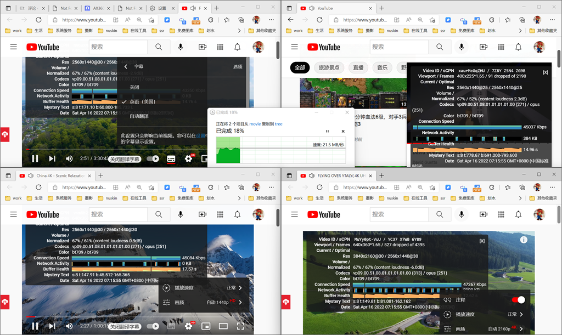Pause the video in the 字幕 menu window

(35, 158)
